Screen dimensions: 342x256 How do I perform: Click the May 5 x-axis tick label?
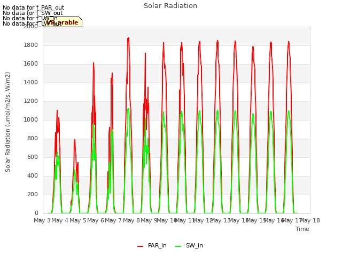[x=78, y=220]
